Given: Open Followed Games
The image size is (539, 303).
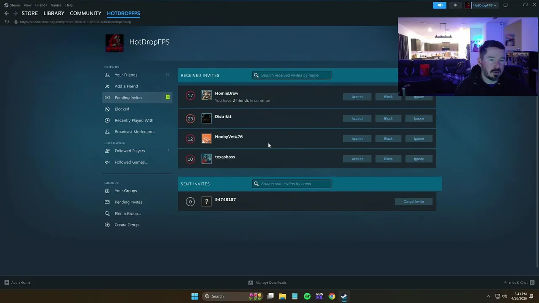Looking at the screenshot, I should coord(137,162).
